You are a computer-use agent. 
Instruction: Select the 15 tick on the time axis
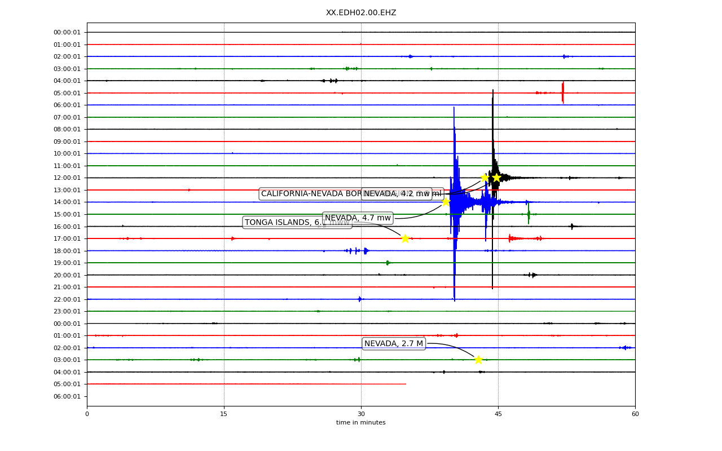tap(224, 414)
